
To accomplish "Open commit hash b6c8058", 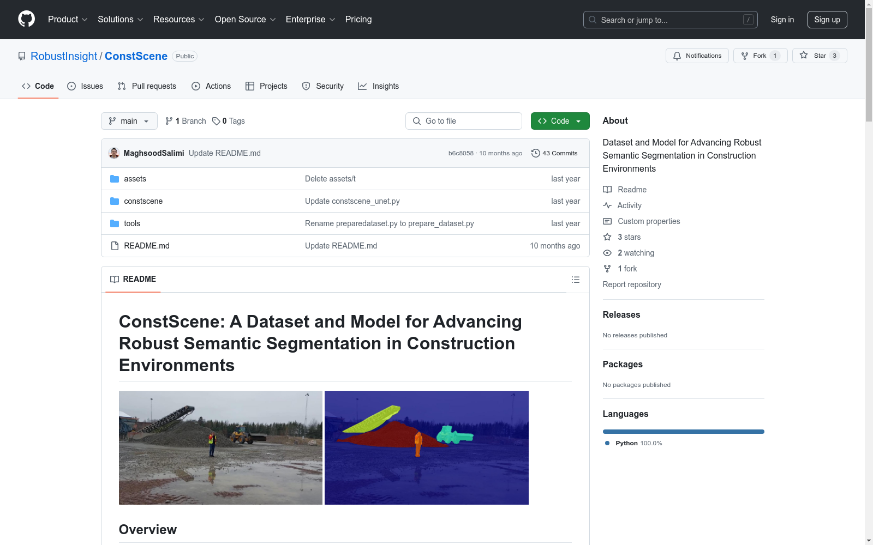I will pos(461,153).
